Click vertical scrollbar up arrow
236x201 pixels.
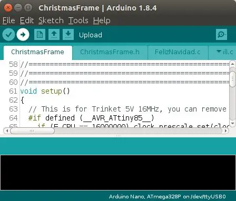pyautogui.click(x=232, y=64)
